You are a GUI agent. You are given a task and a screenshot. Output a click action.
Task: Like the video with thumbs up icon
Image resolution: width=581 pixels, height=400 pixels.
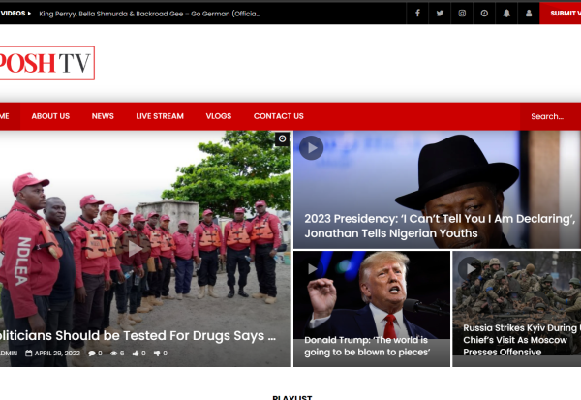[x=136, y=354]
